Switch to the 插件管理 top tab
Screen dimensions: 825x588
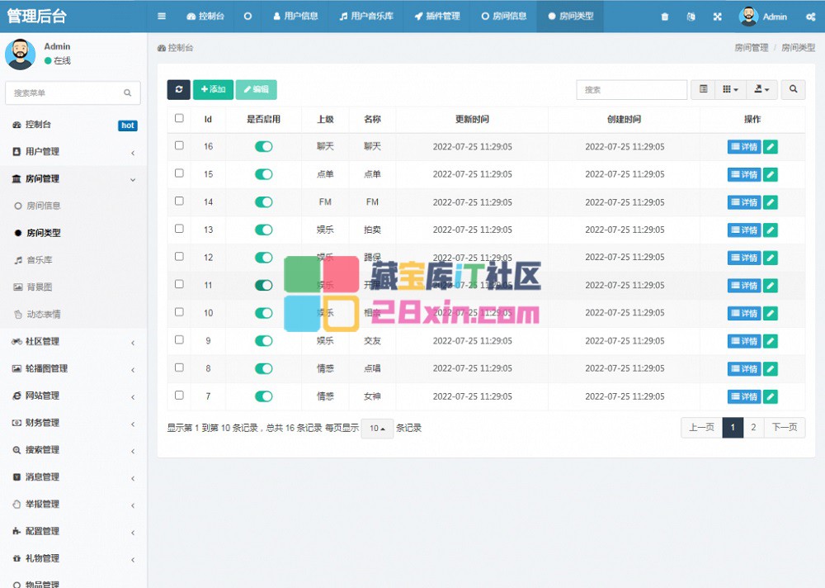[x=436, y=17]
